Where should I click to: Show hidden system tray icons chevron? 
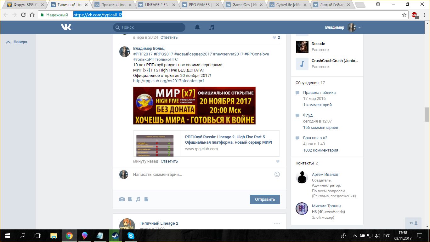coord(355,236)
